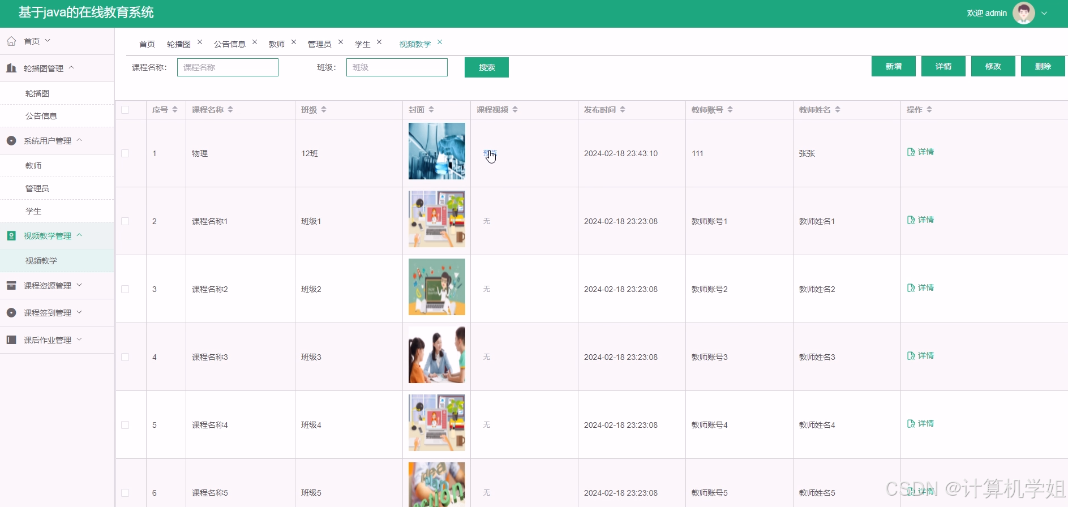The width and height of the screenshot is (1068, 507).
Task: Expand the 课后作业管理 menu chevron
Action: point(79,340)
